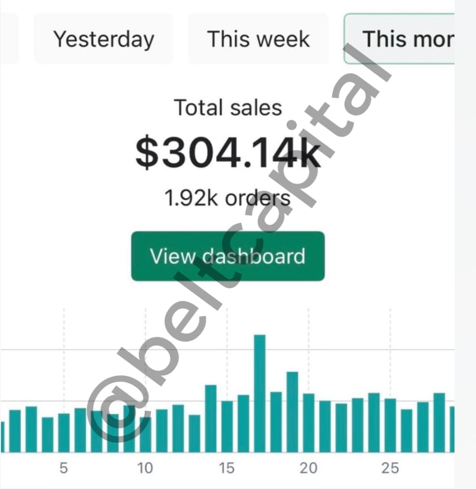
Task: Click the sales bar above the 20 label
Action: click(x=309, y=423)
